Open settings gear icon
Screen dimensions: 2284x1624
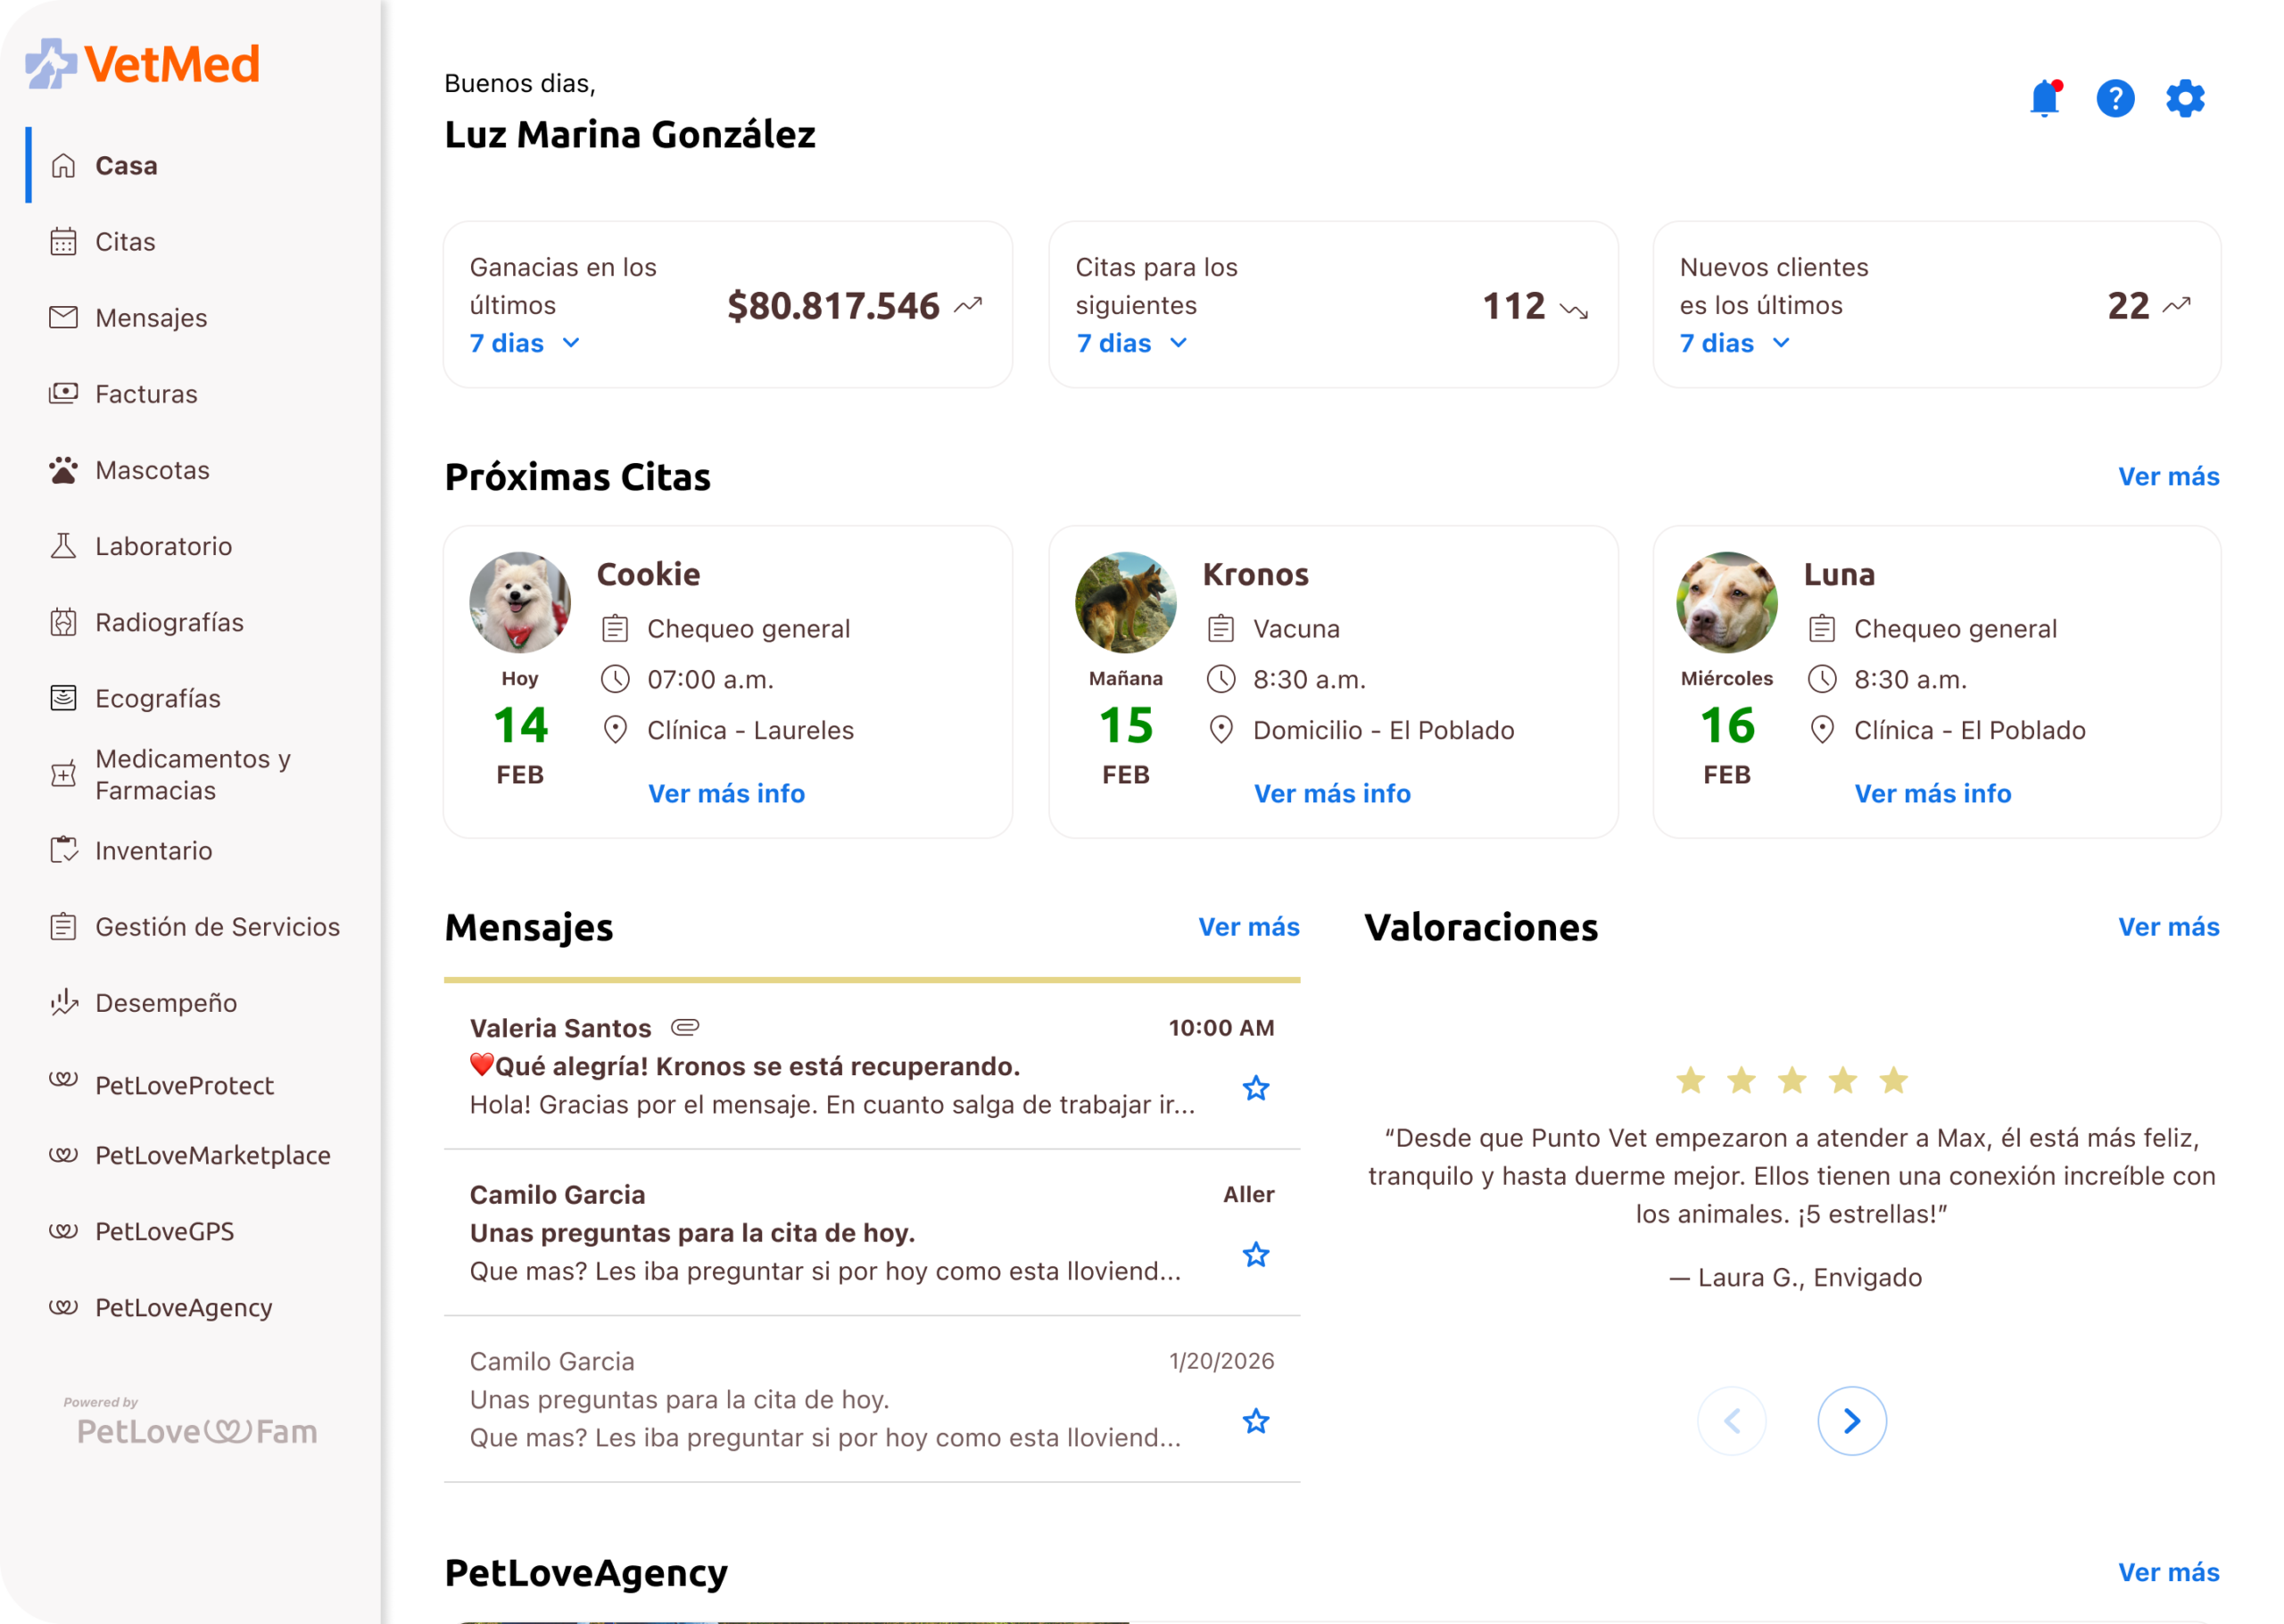click(x=2185, y=99)
